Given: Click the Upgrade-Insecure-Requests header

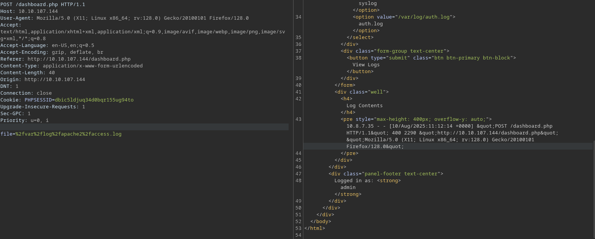Looking at the screenshot, I should (42, 107).
